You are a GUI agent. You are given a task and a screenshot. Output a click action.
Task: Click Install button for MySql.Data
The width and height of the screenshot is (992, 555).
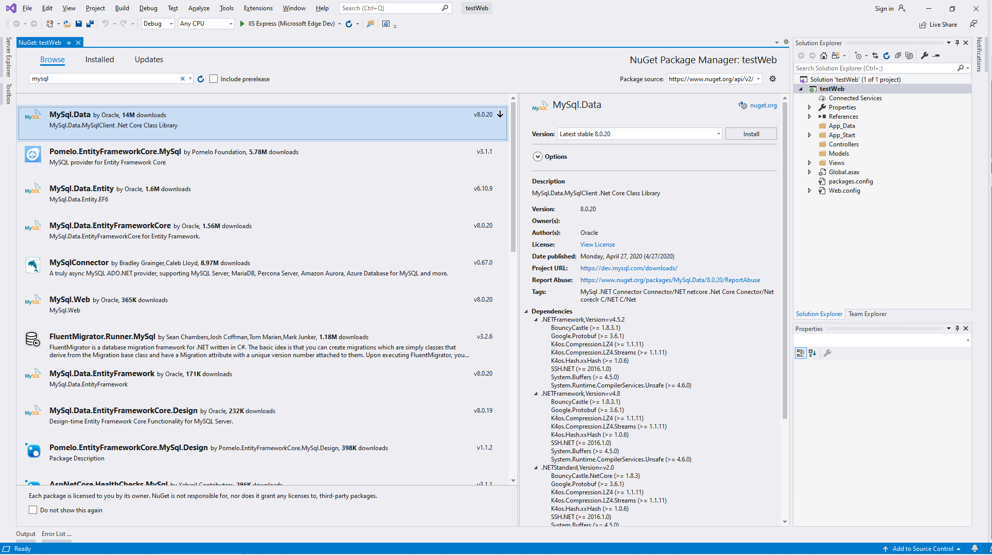pos(751,134)
